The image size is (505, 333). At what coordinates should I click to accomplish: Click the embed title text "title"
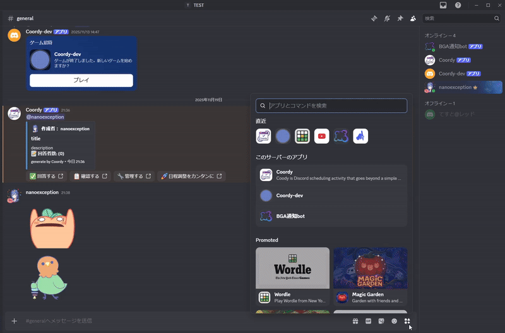click(36, 139)
